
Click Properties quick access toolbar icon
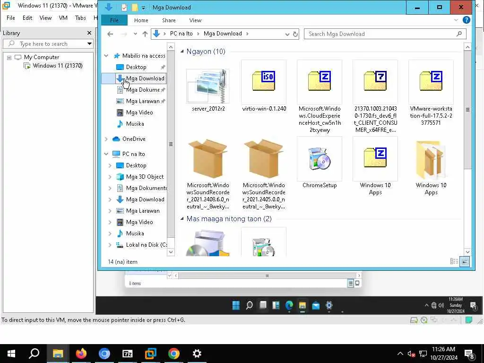tap(124, 8)
